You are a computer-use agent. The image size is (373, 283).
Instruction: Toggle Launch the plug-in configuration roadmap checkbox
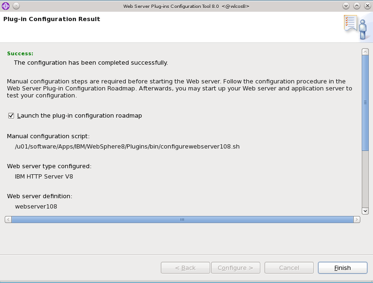[11, 116]
